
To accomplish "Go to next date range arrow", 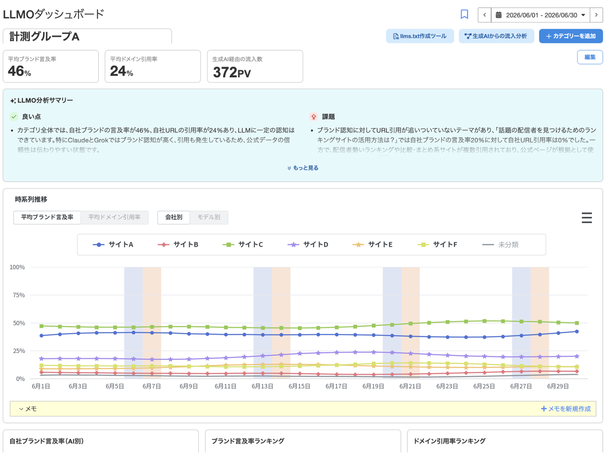I will 596,15.
